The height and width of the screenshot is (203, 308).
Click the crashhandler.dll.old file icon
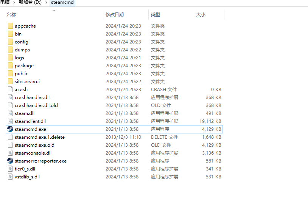tap(10, 105)
